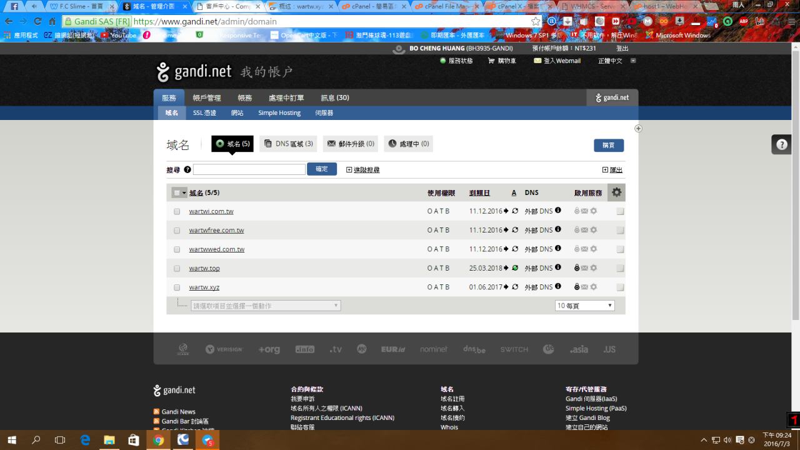800x450 pixels.
Task: Open Chrome from the Windows taskbar
Action: coord(159,440)
